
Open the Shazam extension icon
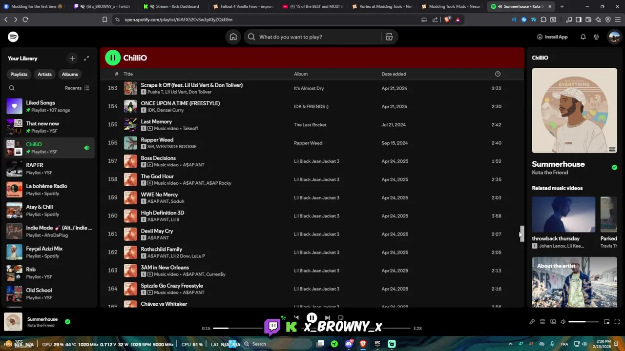click(x=524, y=19)
